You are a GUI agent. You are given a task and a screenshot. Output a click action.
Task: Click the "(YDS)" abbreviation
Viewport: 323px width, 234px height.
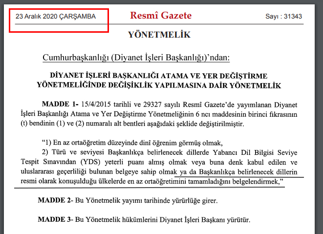pos(90,162)
